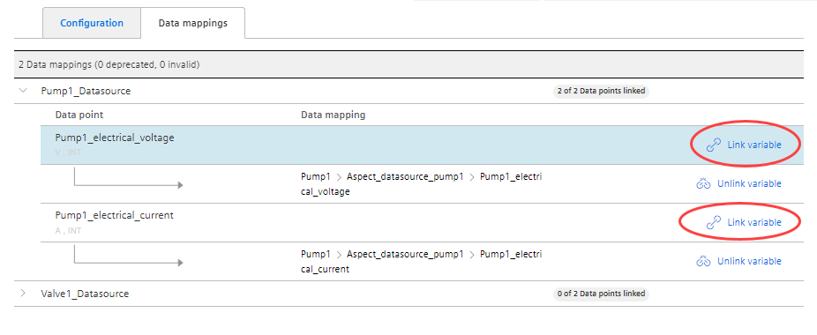Click Link variable text for current data point

point(754,222)
